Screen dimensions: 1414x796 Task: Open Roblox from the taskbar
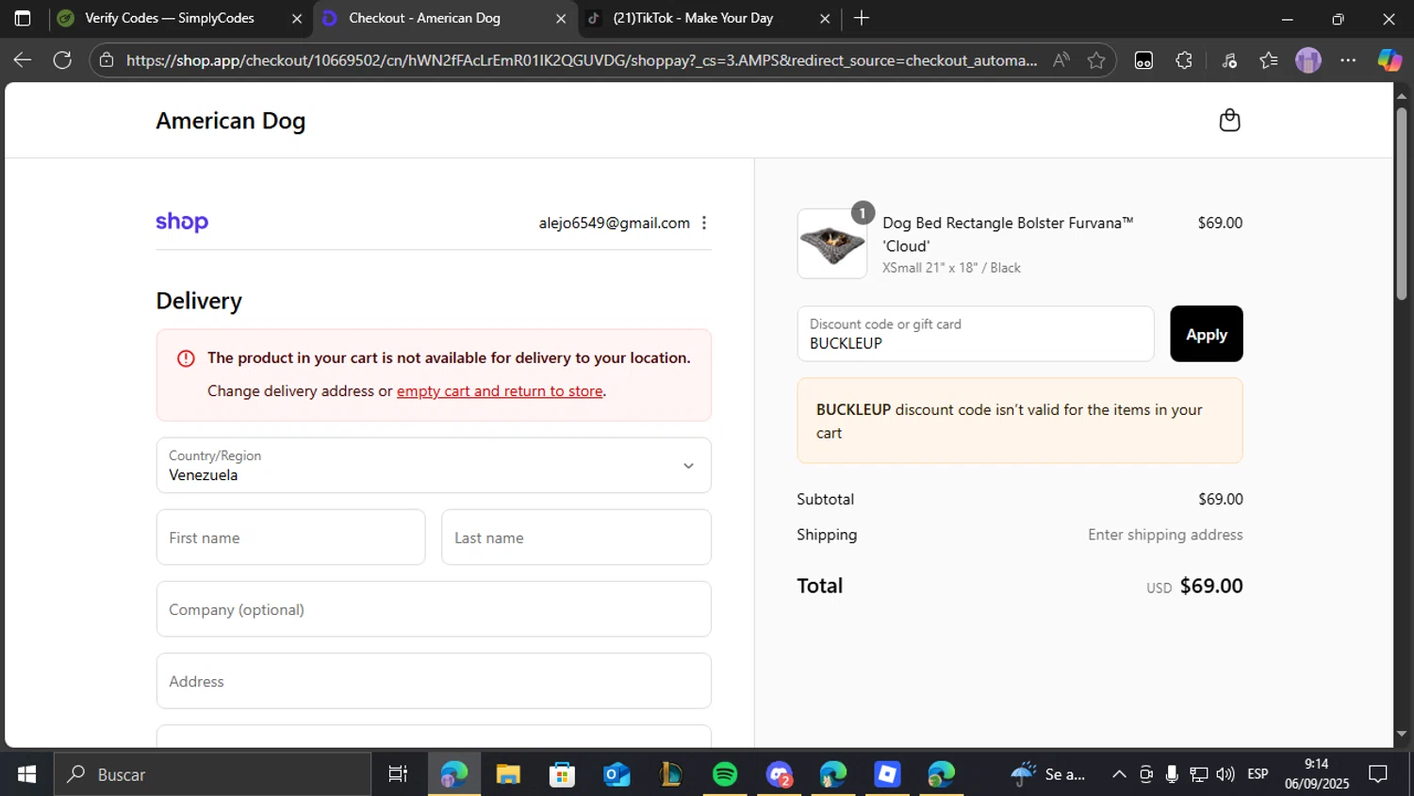(x=887, y=774)
